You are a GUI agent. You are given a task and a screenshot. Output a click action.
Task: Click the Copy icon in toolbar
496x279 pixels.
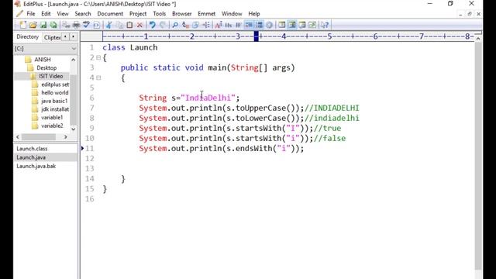(119, 25)
